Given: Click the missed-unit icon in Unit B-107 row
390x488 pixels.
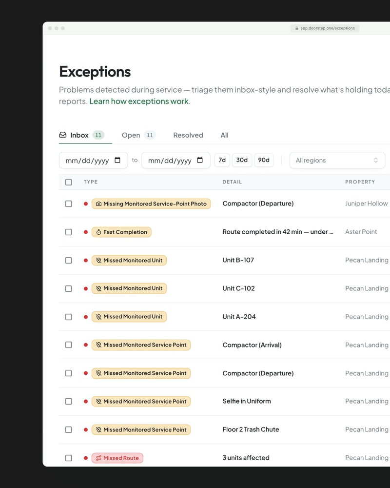Looking at the screenshot, I should point(98,261).
